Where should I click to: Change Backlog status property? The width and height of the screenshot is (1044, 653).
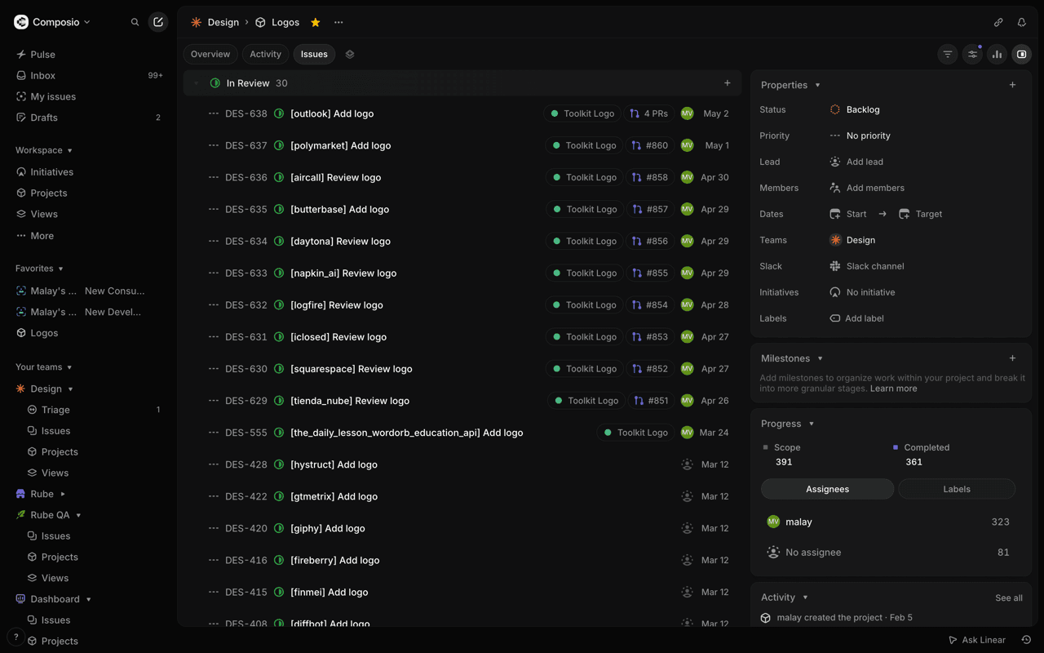pos(855,109)
